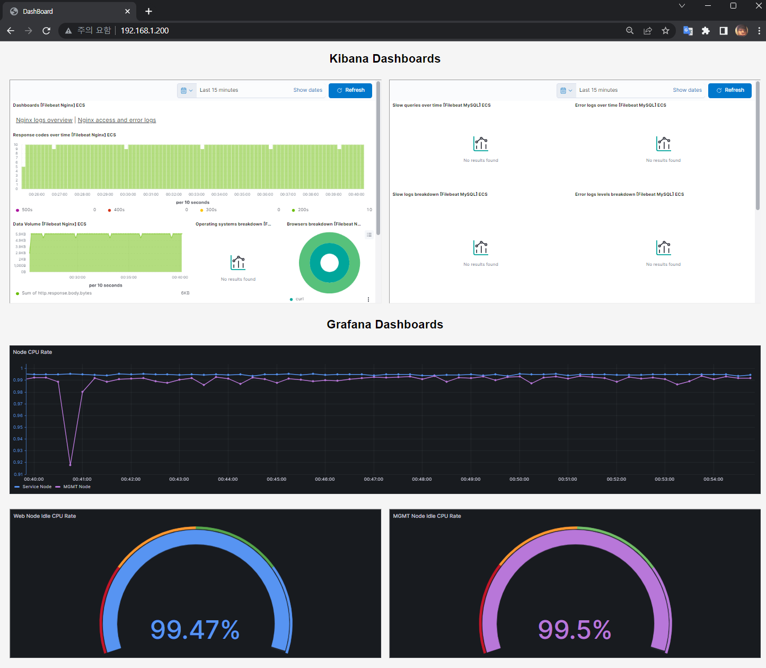Image resolution: width=766 pixels, height=668 pixels.
Task: Click Show dates in Nginx panel
Action: [308, 90]
